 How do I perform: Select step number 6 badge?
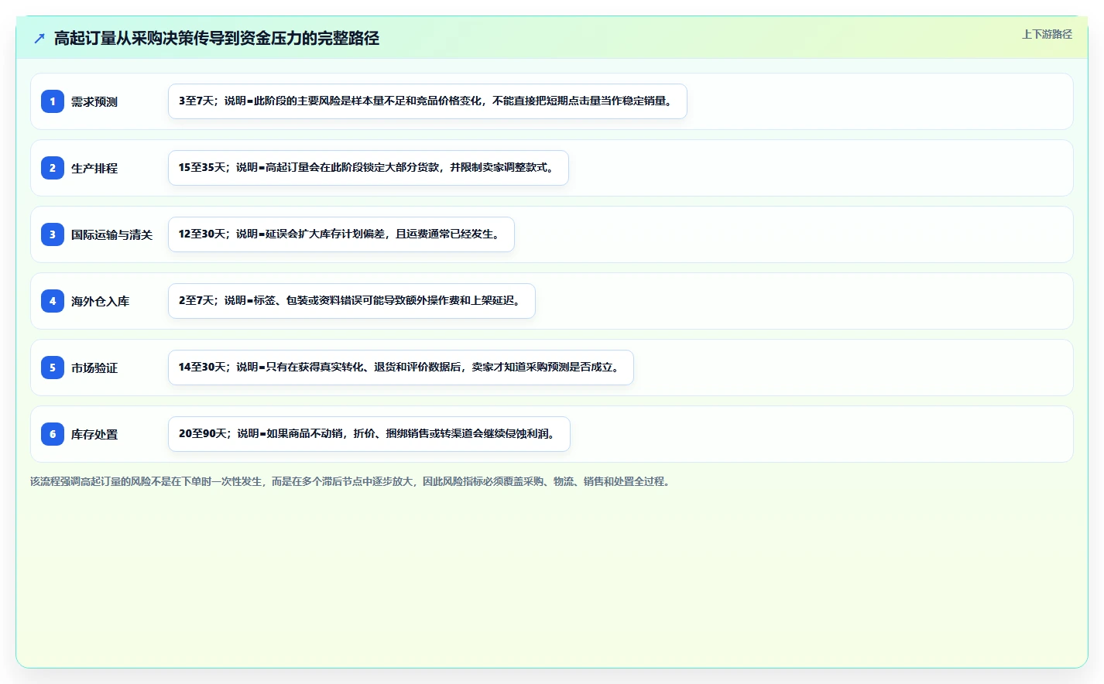pyautogui.click(x=53, y=434)
